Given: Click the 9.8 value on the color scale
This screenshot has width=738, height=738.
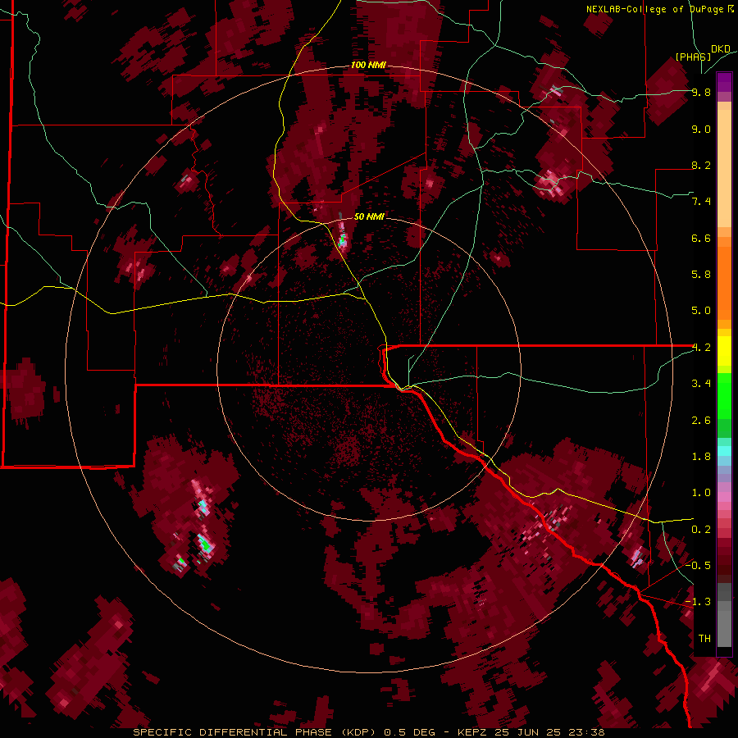Looking at the screenshot, I should (701, 92).
